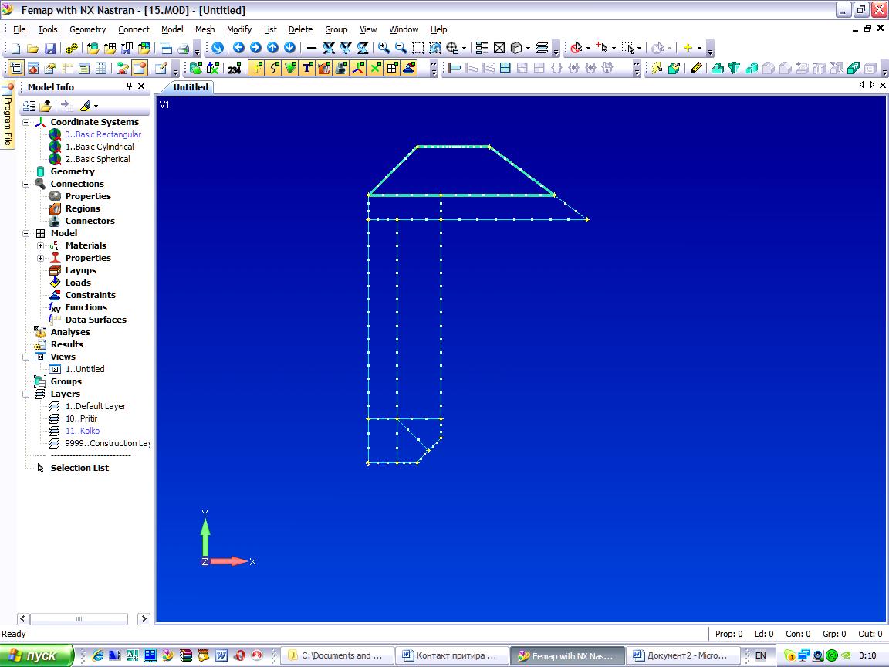
Task: Click the Windows пуск Start button
Action: click(x=37, y=655)
